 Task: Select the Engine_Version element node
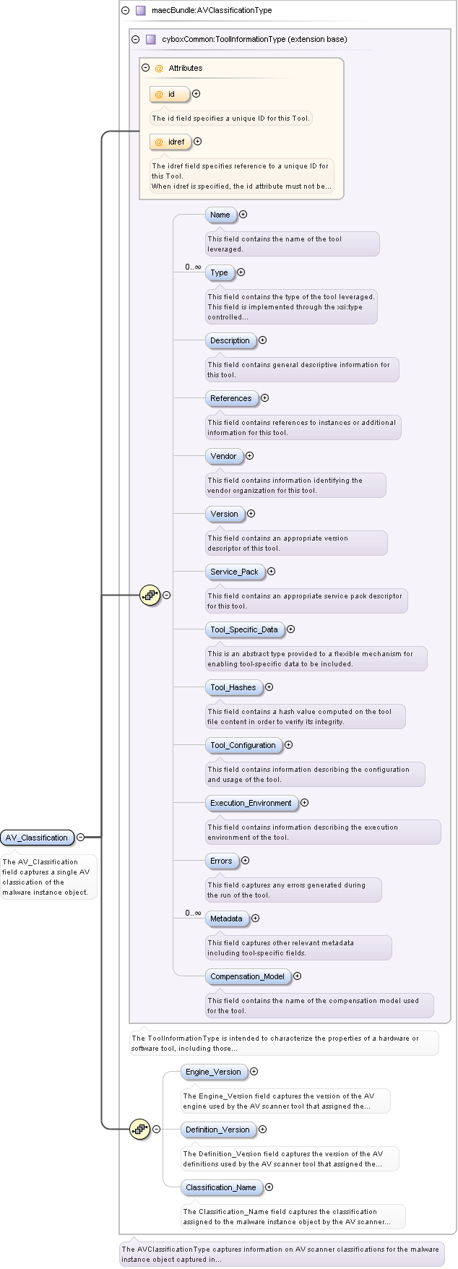coord(213,1072)
